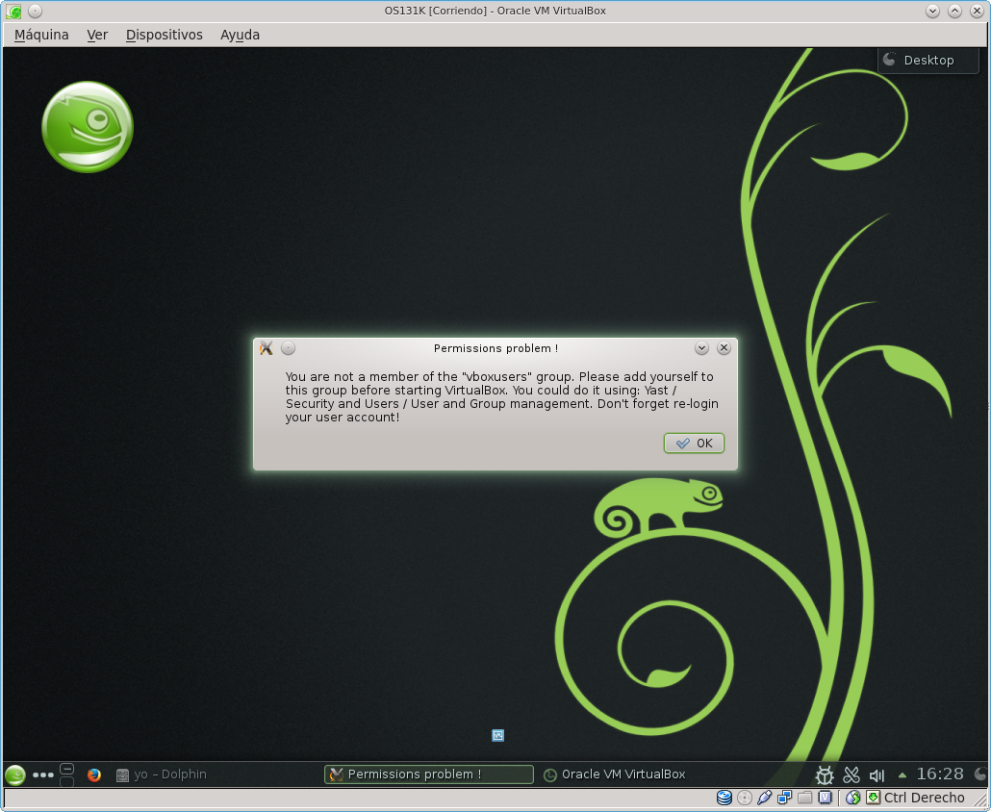Click the optical disc status icon
The width and height of the screenshot is (991, 812).
(x=745, y=798)
